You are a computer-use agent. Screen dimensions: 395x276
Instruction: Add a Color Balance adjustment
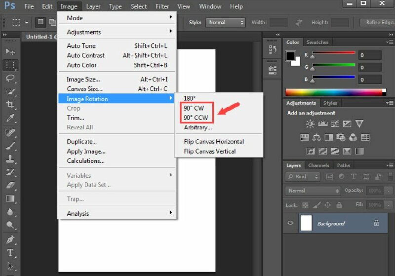point(316,137)
